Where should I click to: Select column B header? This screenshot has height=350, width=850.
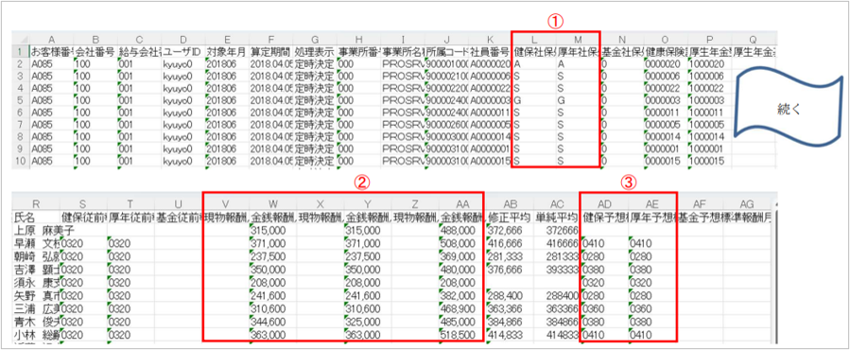pos(95,40)
